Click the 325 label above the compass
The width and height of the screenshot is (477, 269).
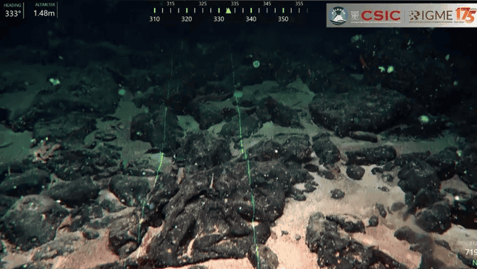[x=203, y=4]
